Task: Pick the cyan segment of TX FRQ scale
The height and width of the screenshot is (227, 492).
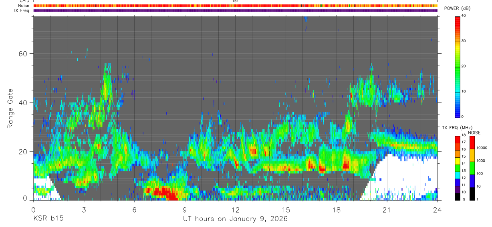Action: pos(458,175)
